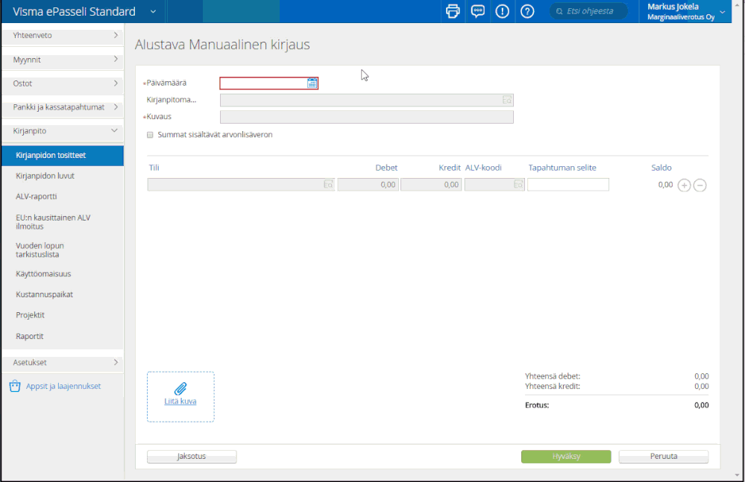This screenshot has height=482, width=745.
Task: Click the Tili account input field
Action: coord(241,185)
